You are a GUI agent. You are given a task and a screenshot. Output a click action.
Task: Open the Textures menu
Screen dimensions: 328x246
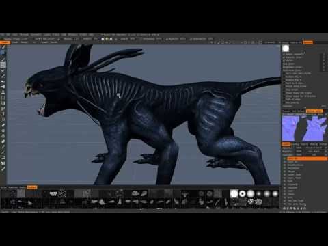coord(24,35)
